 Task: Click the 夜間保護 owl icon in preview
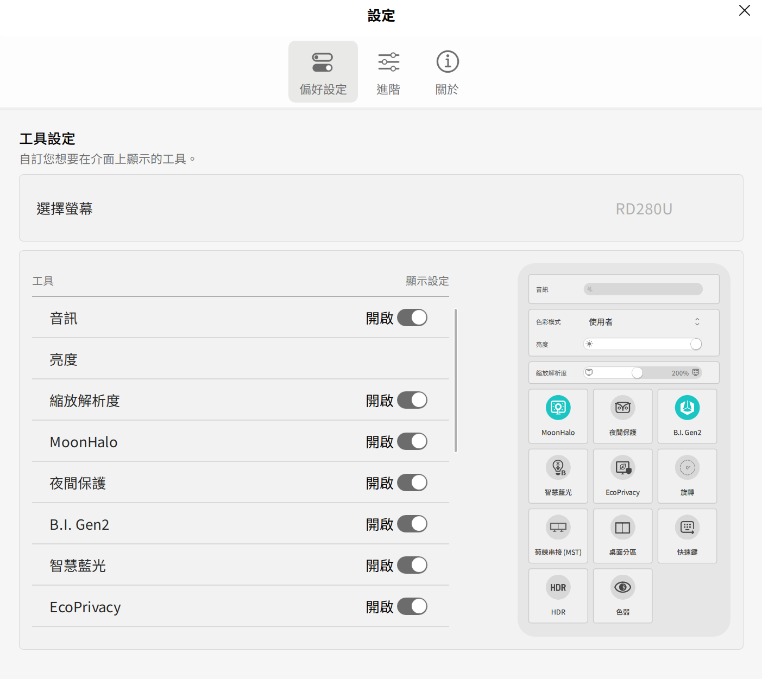pos(623,408)
